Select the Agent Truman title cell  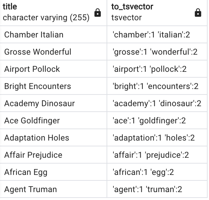pos(53,189)
